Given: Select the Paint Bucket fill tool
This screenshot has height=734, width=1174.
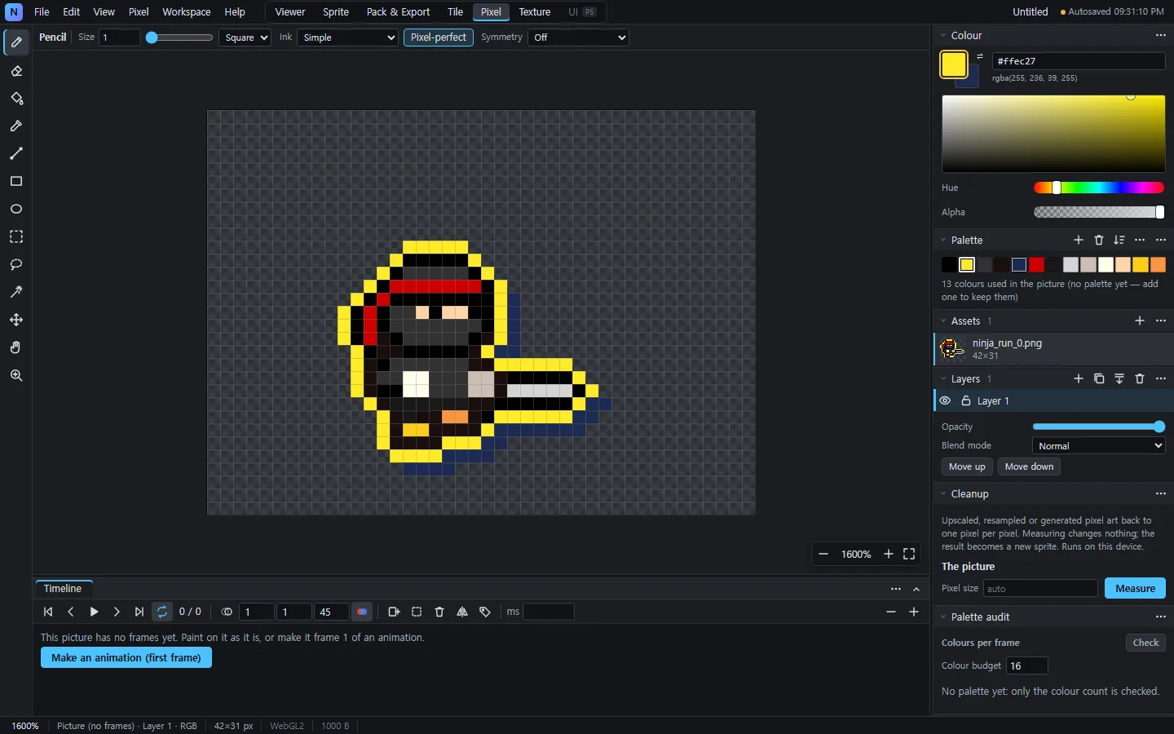Looking at the screenshot, I should pos(16,99).
